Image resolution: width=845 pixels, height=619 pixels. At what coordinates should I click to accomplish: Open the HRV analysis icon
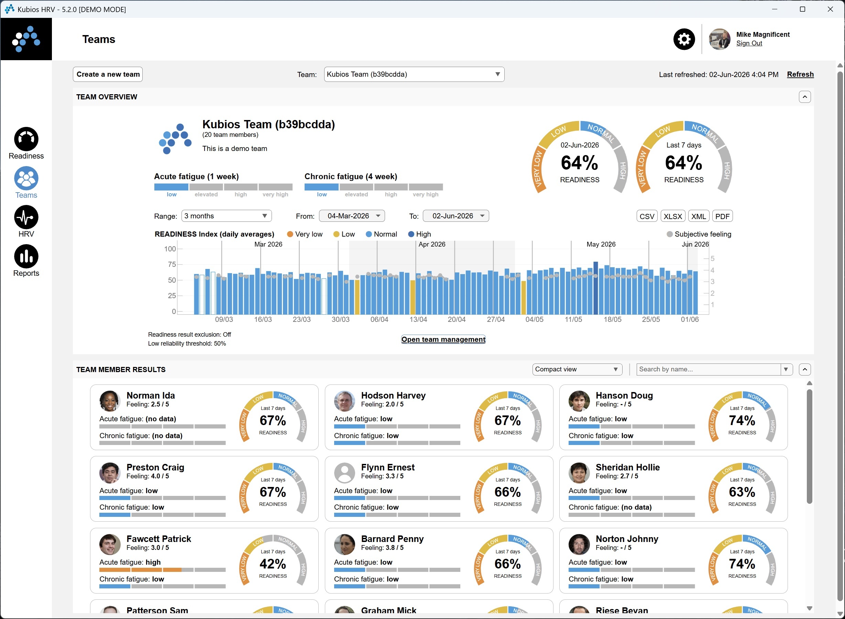[x=26, y=217]
